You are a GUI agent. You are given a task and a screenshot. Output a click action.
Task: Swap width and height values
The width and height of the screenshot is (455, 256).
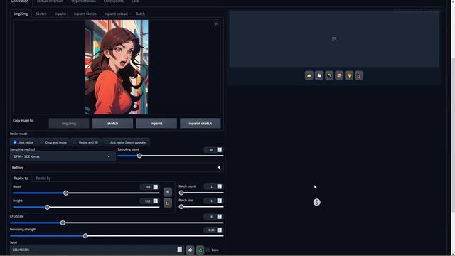point(168,192)
